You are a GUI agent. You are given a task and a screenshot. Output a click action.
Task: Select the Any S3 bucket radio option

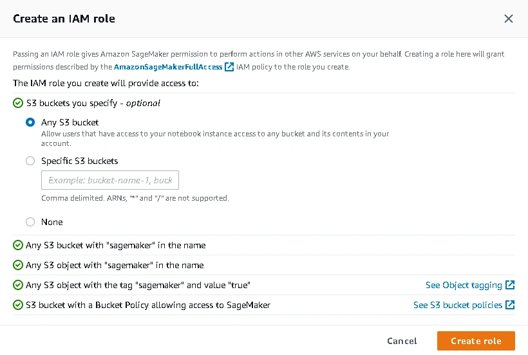coord(30,122)
